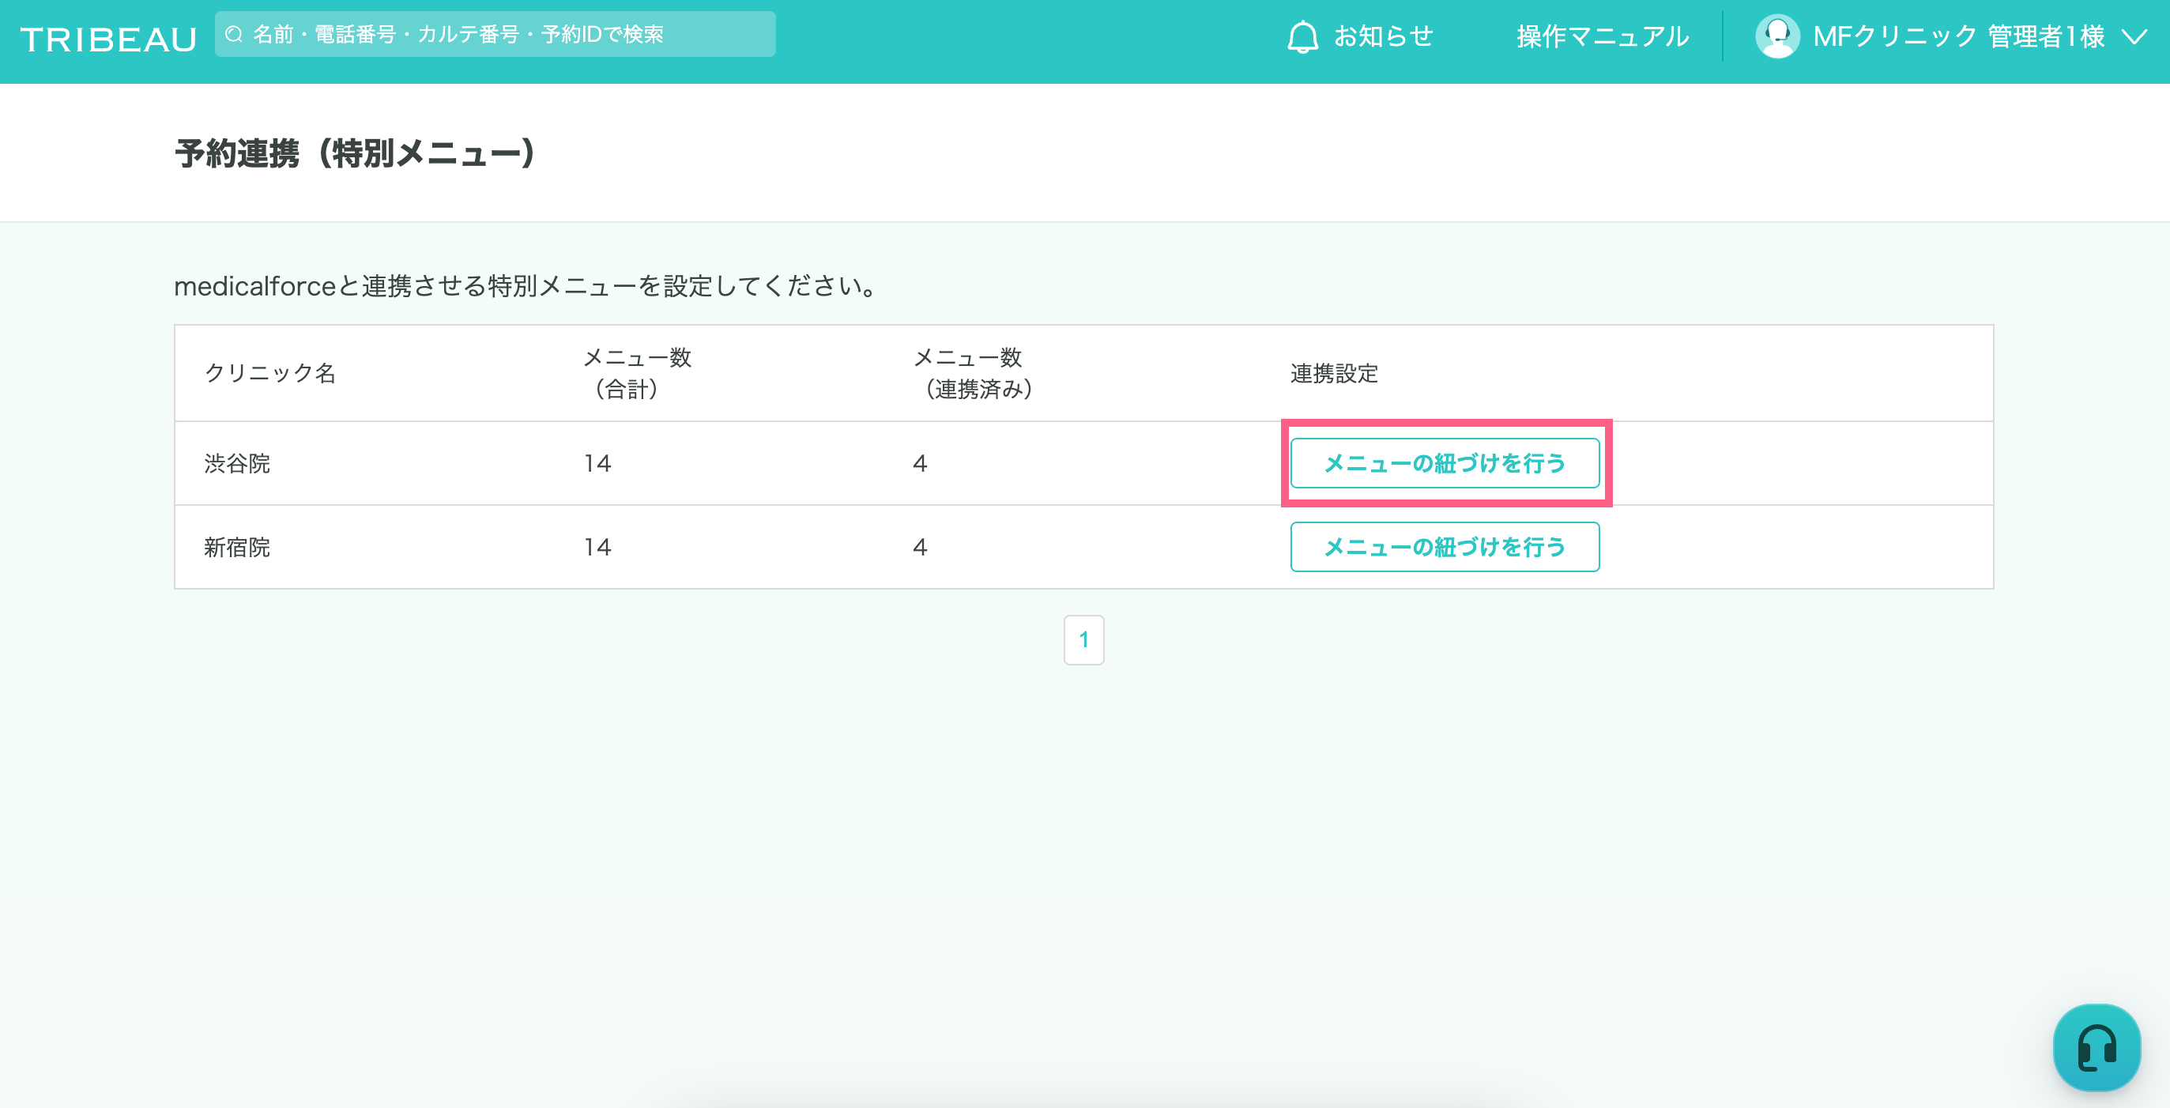Click the 渋谷院 clinic name cell
Screen dimensions: 2170x1108
[x=237, y=463]
